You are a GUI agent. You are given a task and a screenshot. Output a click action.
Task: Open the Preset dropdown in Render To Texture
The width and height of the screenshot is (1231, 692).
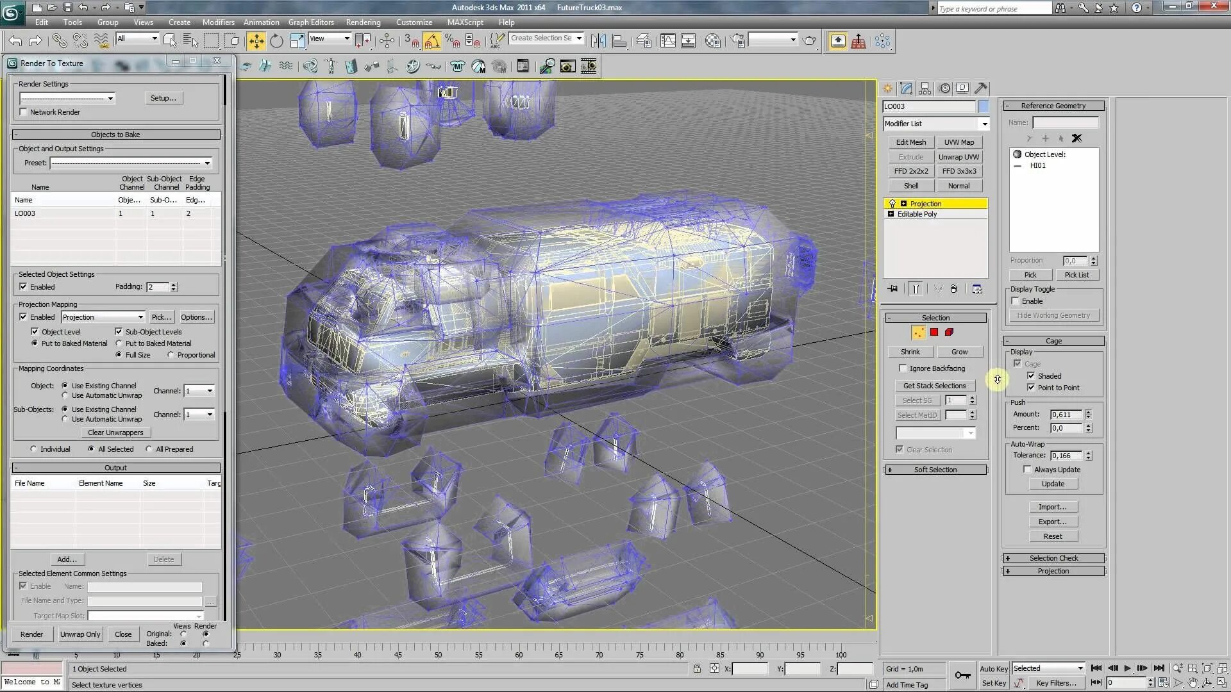207,163
